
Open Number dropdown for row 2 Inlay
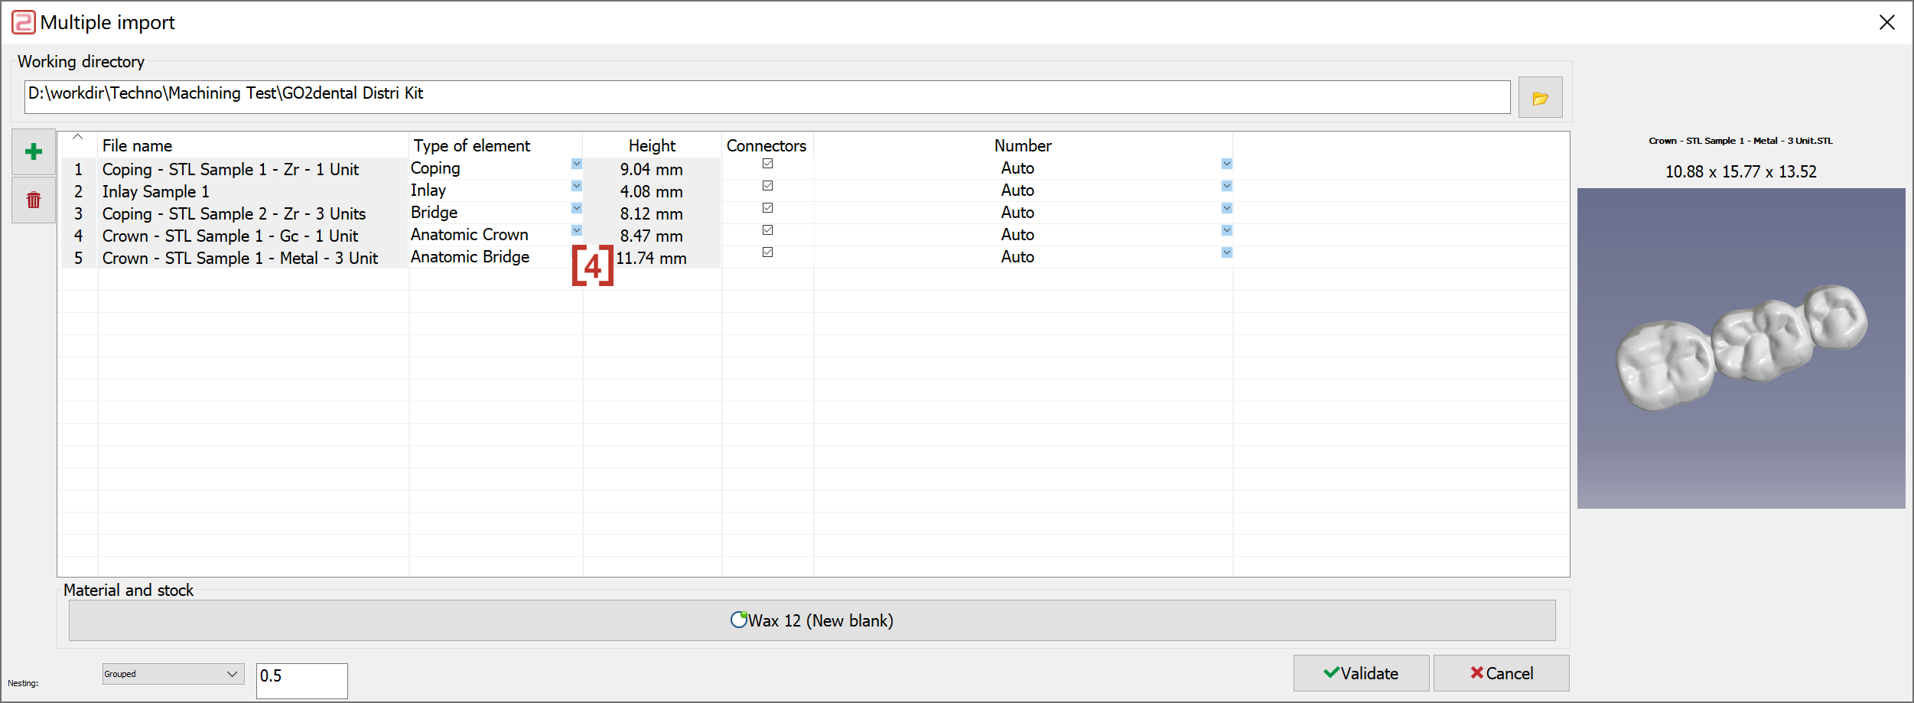tap(1227, 186)
